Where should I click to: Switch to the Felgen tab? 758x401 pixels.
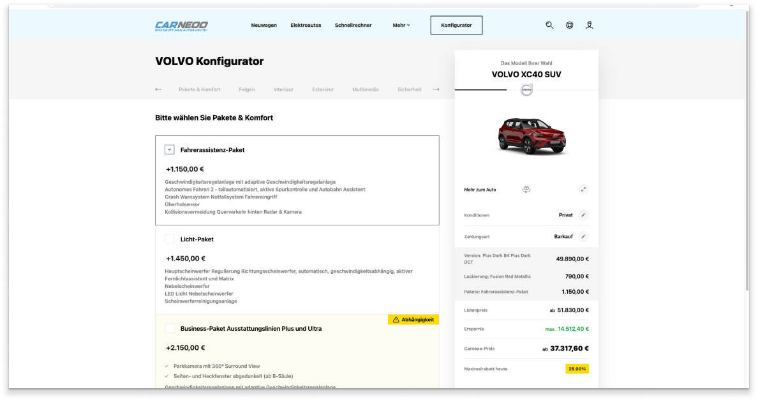247,89
